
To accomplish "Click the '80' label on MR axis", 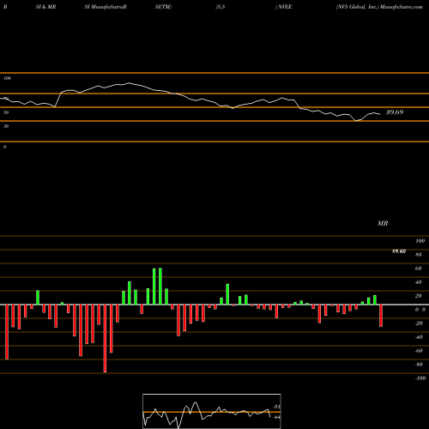I will click(419, 255).
